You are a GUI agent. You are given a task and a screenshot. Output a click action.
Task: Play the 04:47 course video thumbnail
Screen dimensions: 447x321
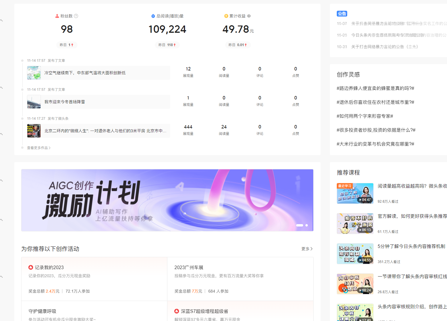point(355,193)
